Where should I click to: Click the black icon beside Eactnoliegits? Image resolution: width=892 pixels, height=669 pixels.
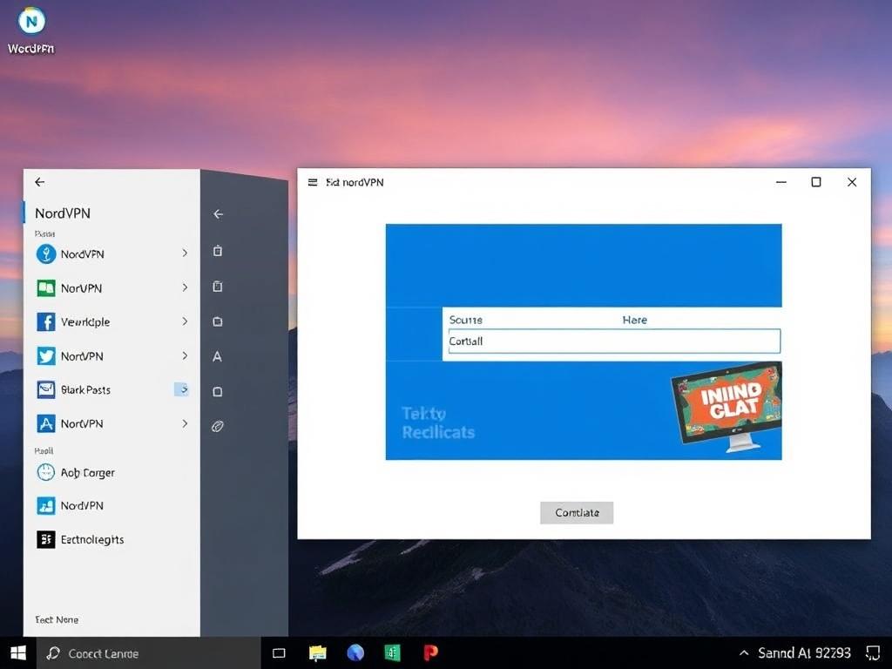[46, 539]
